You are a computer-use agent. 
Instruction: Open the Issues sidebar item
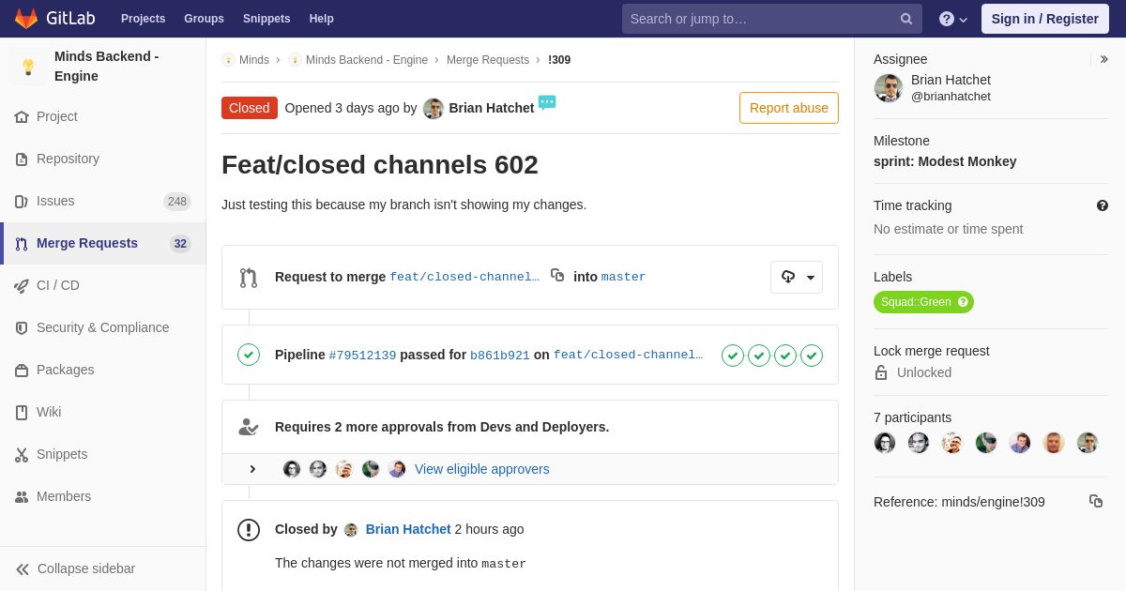click(103, 201)
